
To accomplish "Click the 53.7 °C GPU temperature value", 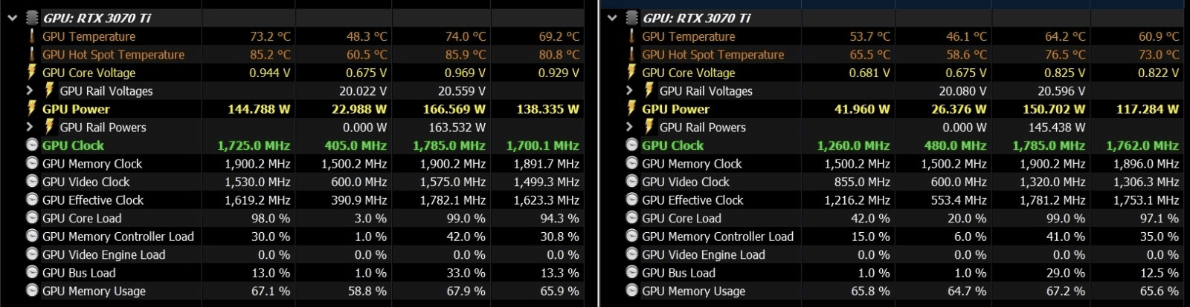I will 869,36.
